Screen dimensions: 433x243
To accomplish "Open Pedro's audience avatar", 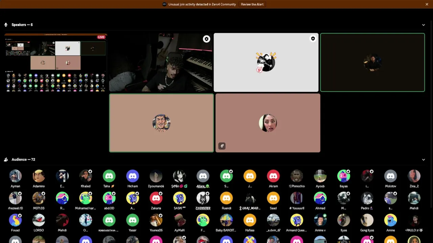I will click(367, 198).
